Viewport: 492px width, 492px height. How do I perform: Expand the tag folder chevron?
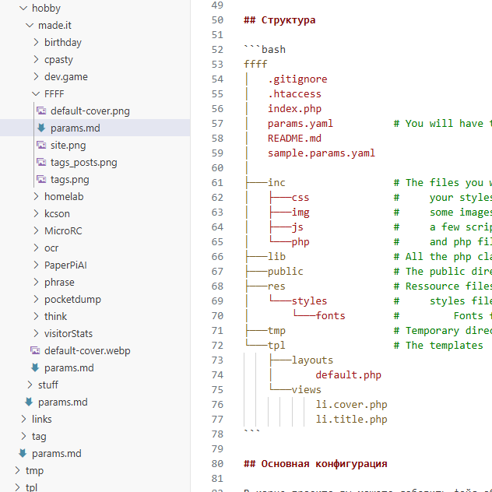pyautogui.click(x=23, y=436)
